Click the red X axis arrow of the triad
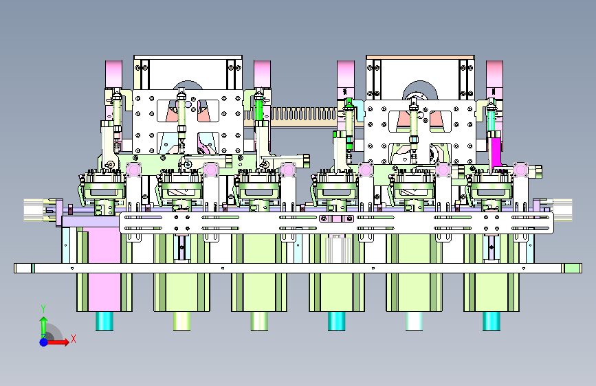Screen dimensions: 596x386 click(x=58, y=342)
